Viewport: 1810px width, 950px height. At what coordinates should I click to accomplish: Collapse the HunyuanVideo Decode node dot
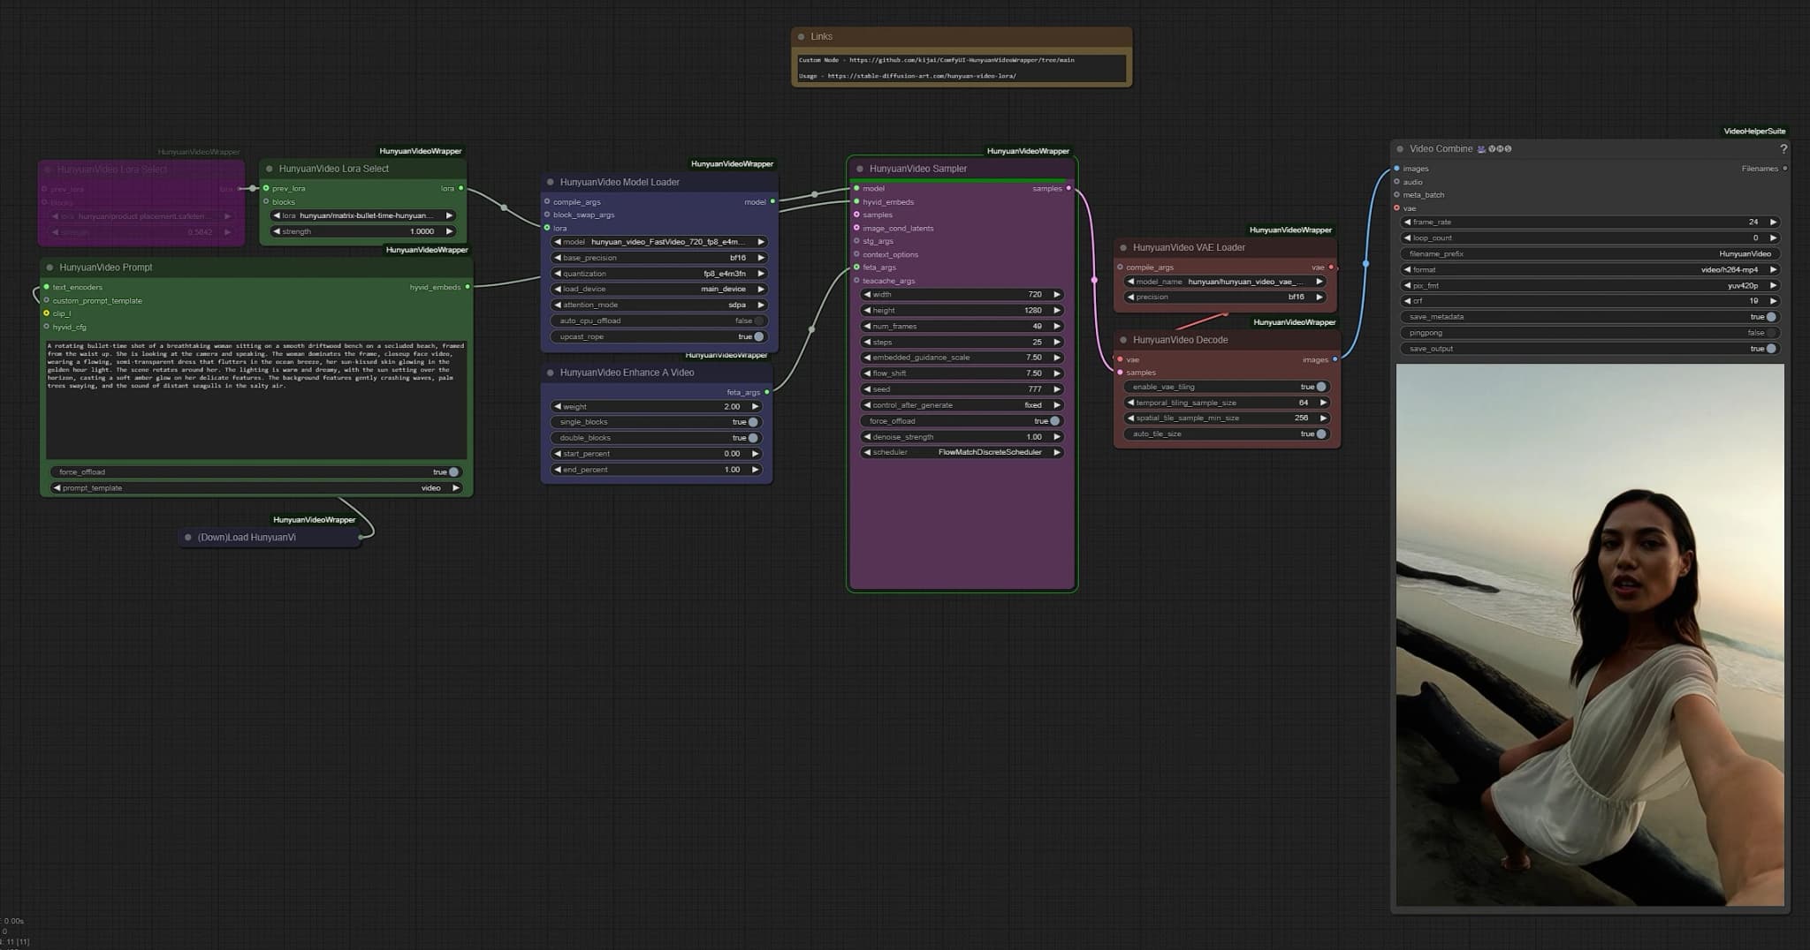(x=1123, y=340)
